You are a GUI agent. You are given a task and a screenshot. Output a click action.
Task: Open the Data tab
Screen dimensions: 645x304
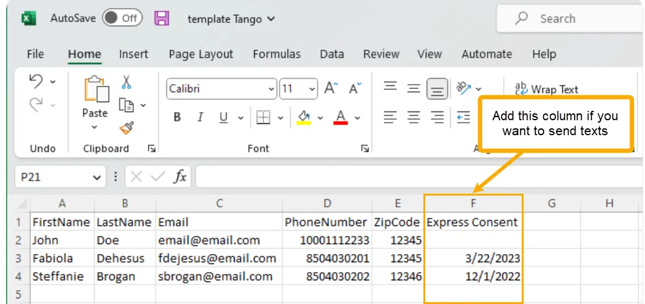pyautogui.click(x=332, y=54)
